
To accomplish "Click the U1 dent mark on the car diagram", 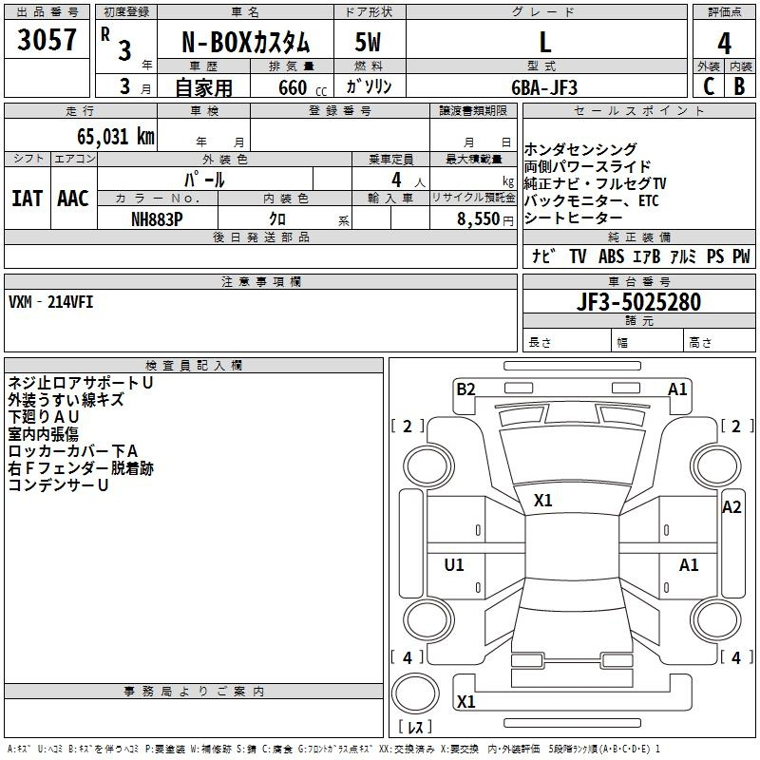I will pyautogui.click(x=454, y=565).
